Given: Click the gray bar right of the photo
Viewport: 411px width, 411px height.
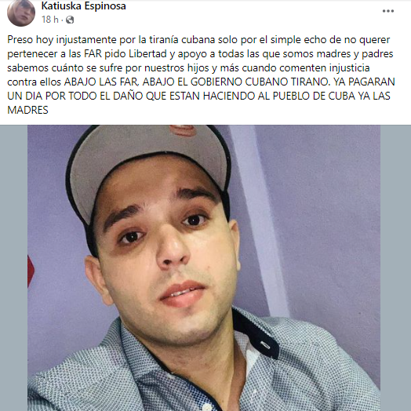Looking at the screenshot, I should click(x=395, y=268).
